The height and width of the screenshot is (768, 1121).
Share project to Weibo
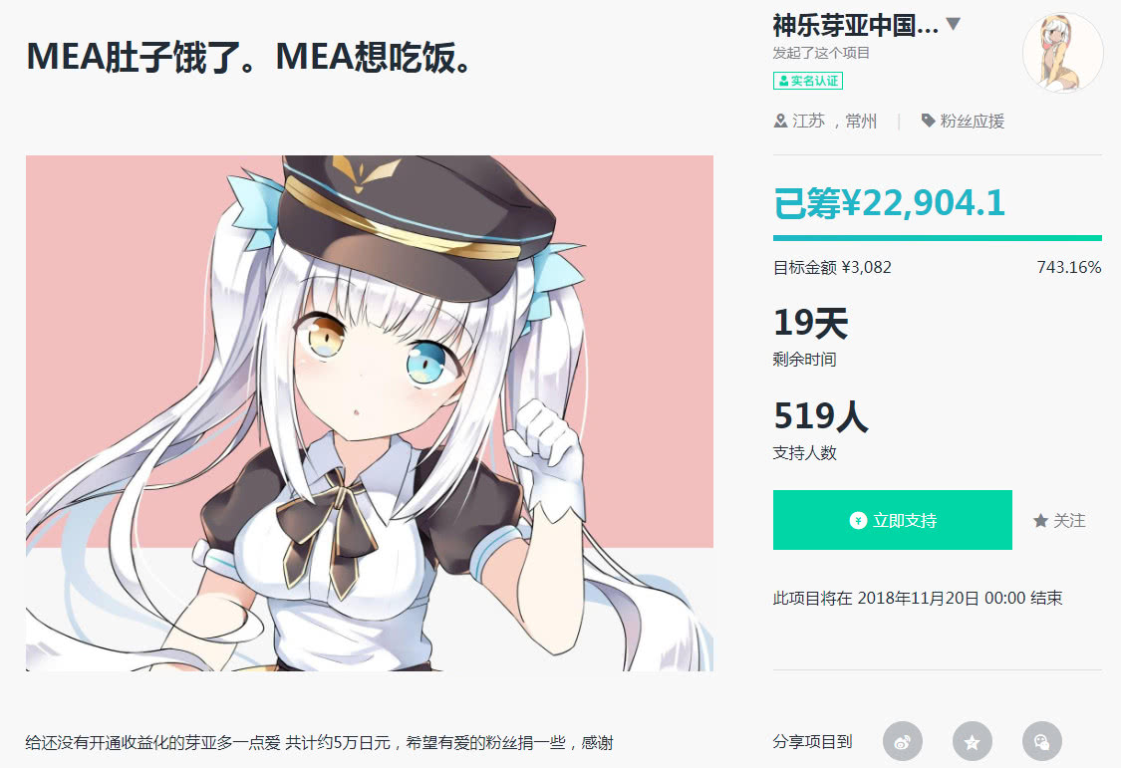[902, 741]
